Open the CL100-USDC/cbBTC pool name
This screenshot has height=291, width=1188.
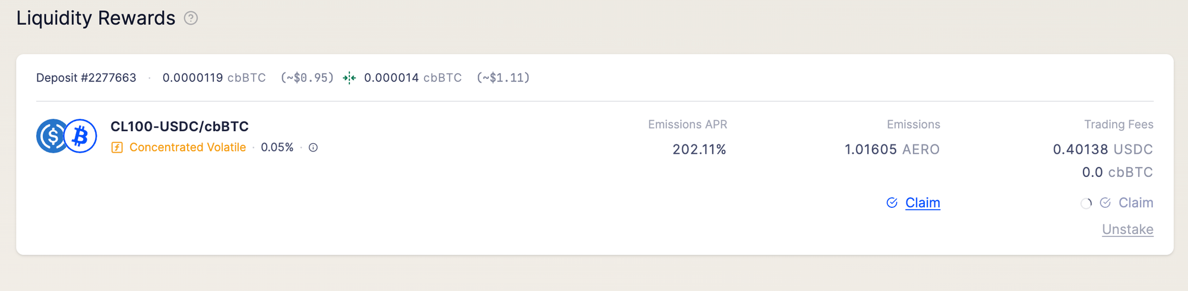179,126
